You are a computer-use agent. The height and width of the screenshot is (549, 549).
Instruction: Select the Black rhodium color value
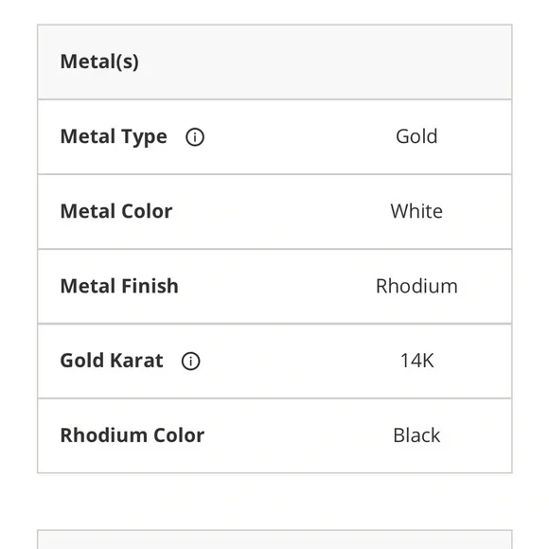[x=416, y=435]
